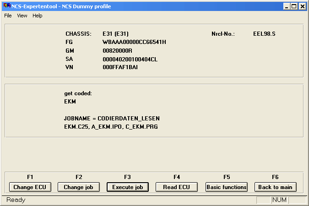Maximize the NCS-Expertentool window
The height and width of the screenshot is (206, 309).
[294, 6]
